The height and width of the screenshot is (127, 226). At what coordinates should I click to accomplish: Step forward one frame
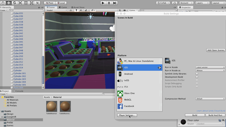pos(115,3)
